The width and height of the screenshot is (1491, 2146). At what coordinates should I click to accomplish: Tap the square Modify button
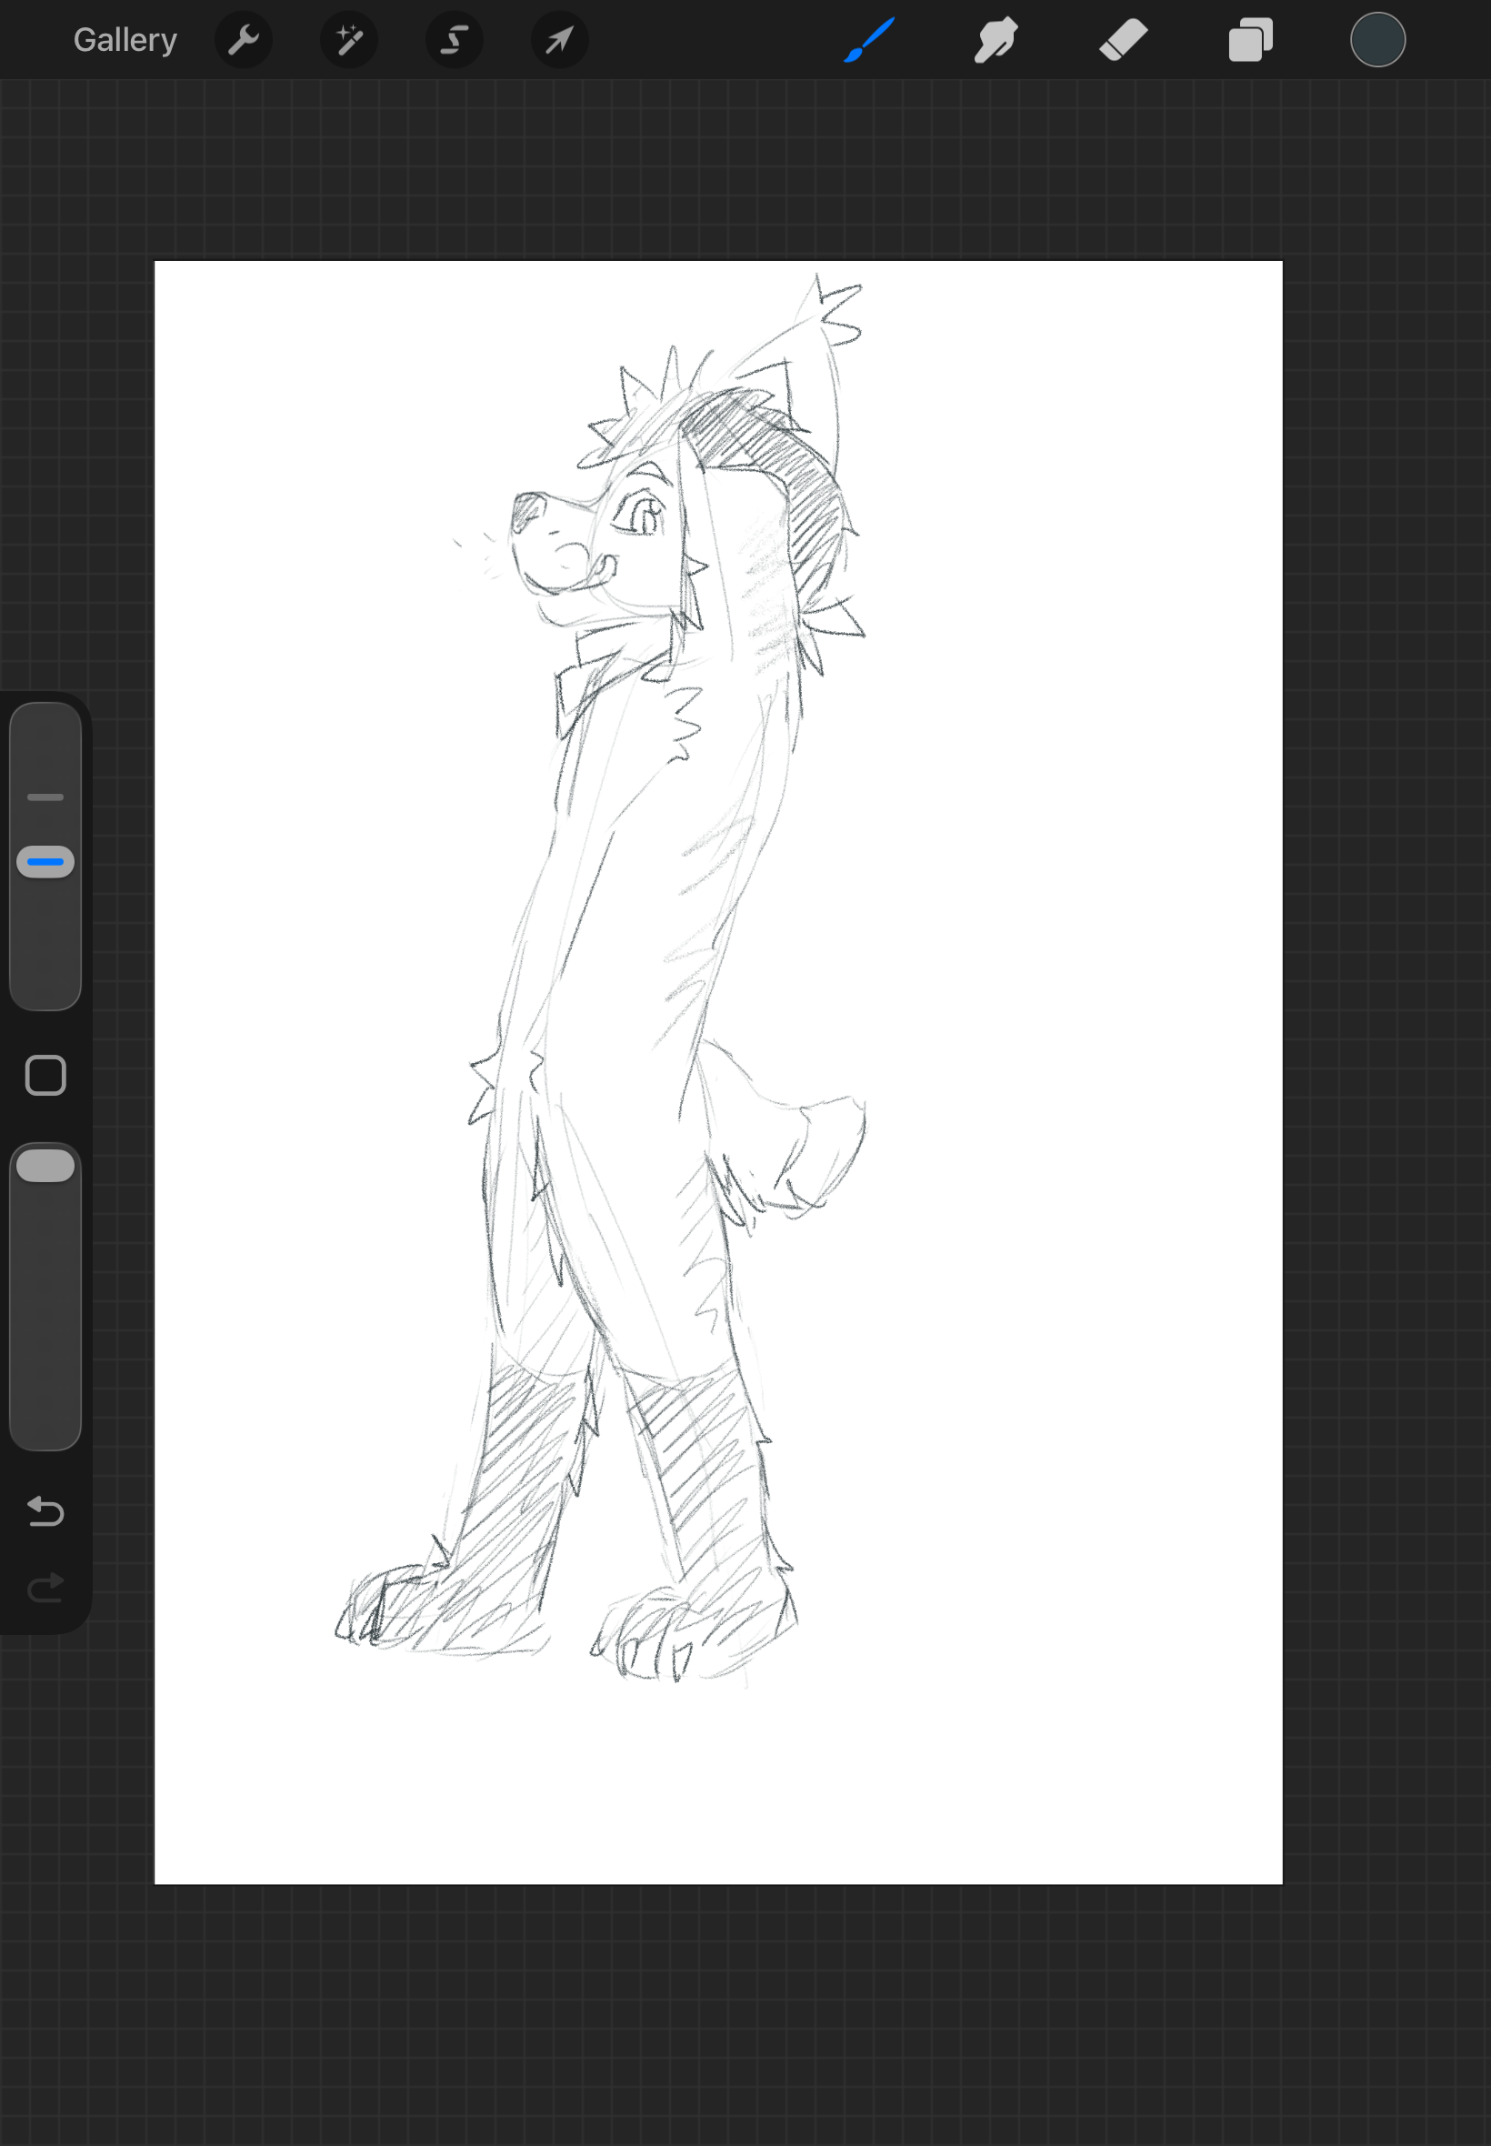[45, 1076]
